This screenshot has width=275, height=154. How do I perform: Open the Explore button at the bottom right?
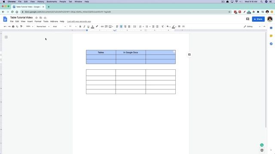262,150
